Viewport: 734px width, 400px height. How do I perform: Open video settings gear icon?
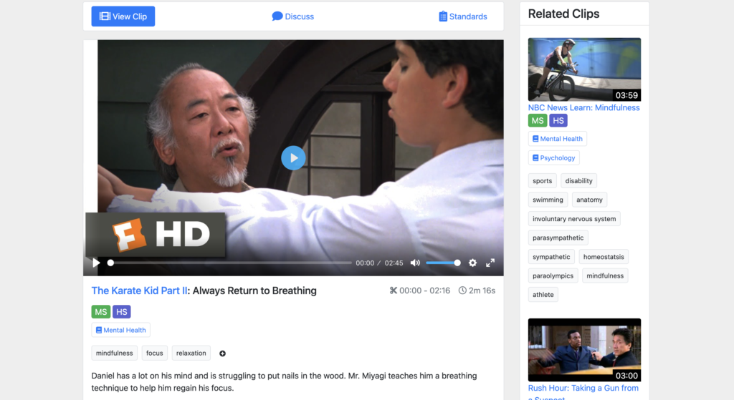tap(473, 263)
